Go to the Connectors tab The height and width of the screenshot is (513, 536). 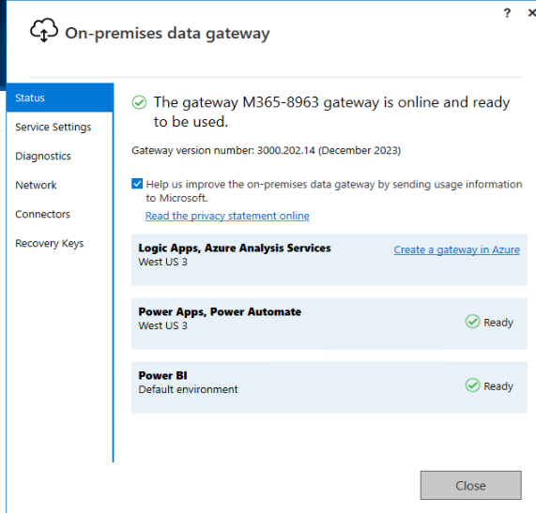tap(60, 214)
